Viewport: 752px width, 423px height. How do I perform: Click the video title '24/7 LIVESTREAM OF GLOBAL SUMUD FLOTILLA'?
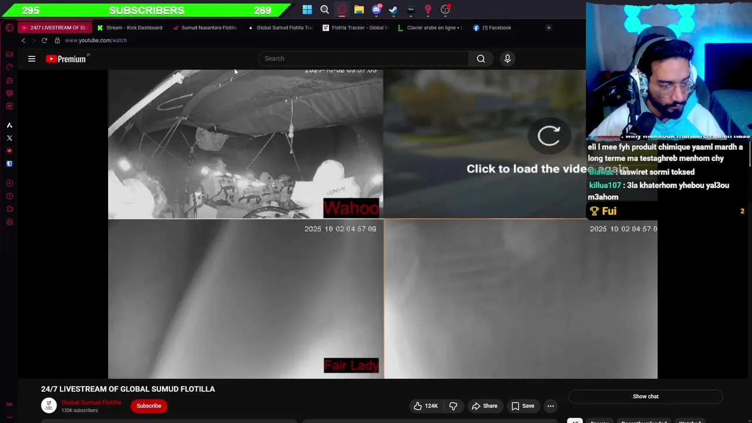click(x=128, y=389)
